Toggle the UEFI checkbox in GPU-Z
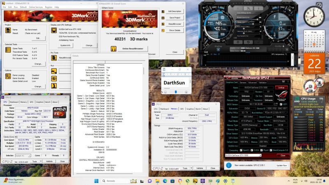The image size is (329, 185). 281,104
